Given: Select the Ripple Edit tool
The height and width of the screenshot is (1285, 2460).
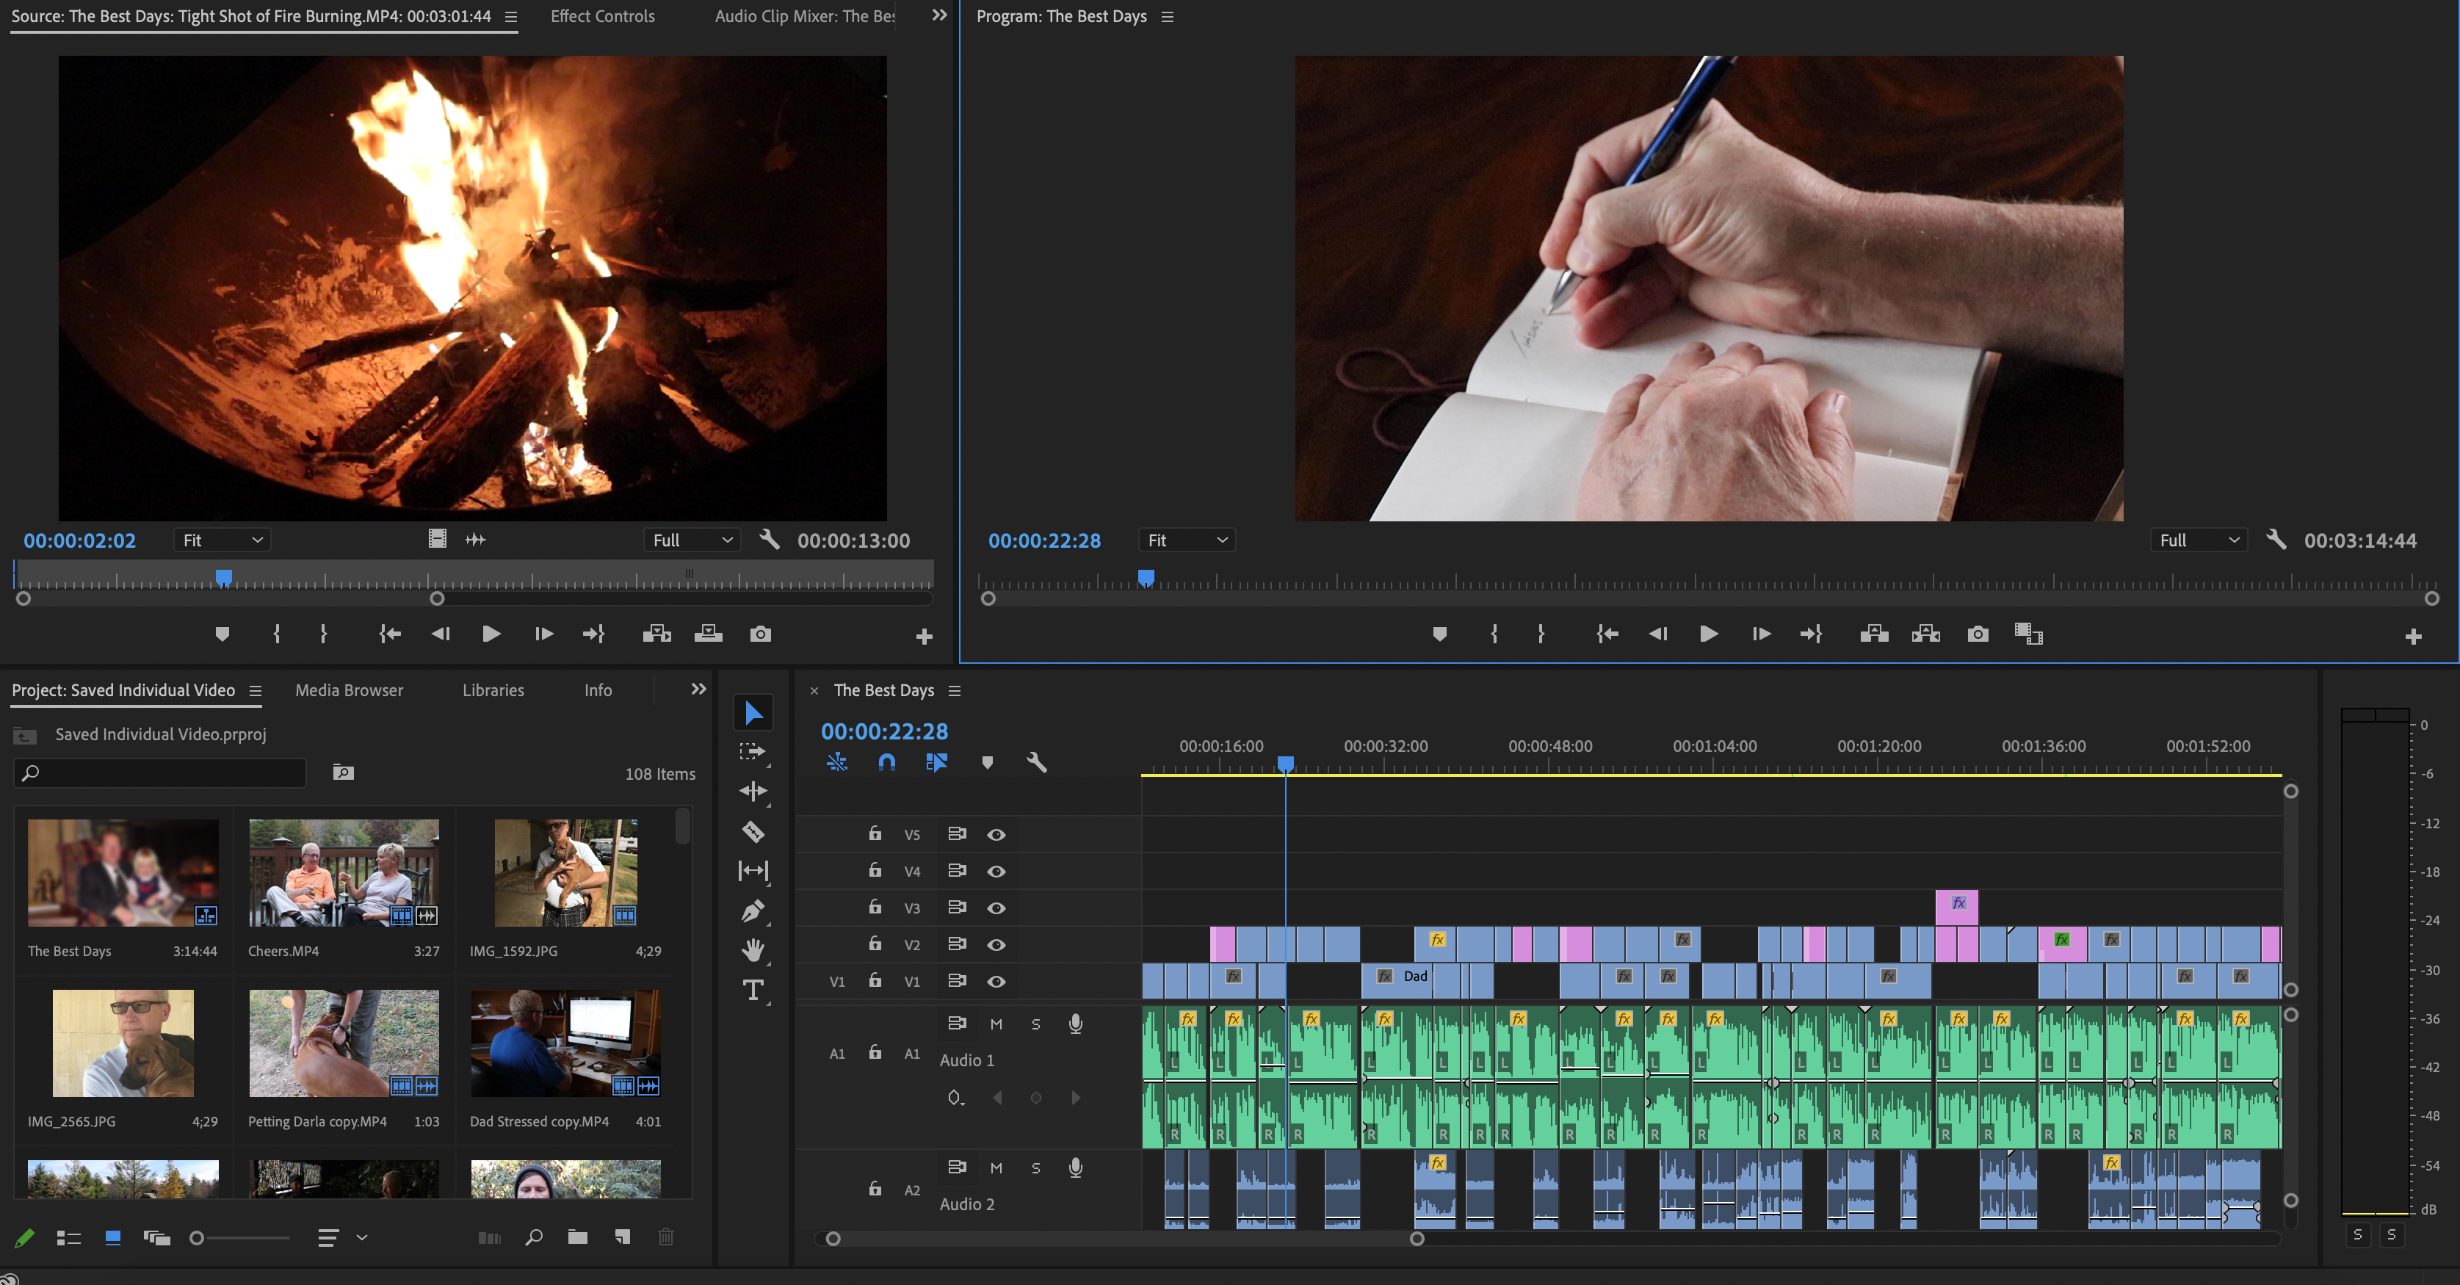Looking at the screenshot, I should 753,792.
